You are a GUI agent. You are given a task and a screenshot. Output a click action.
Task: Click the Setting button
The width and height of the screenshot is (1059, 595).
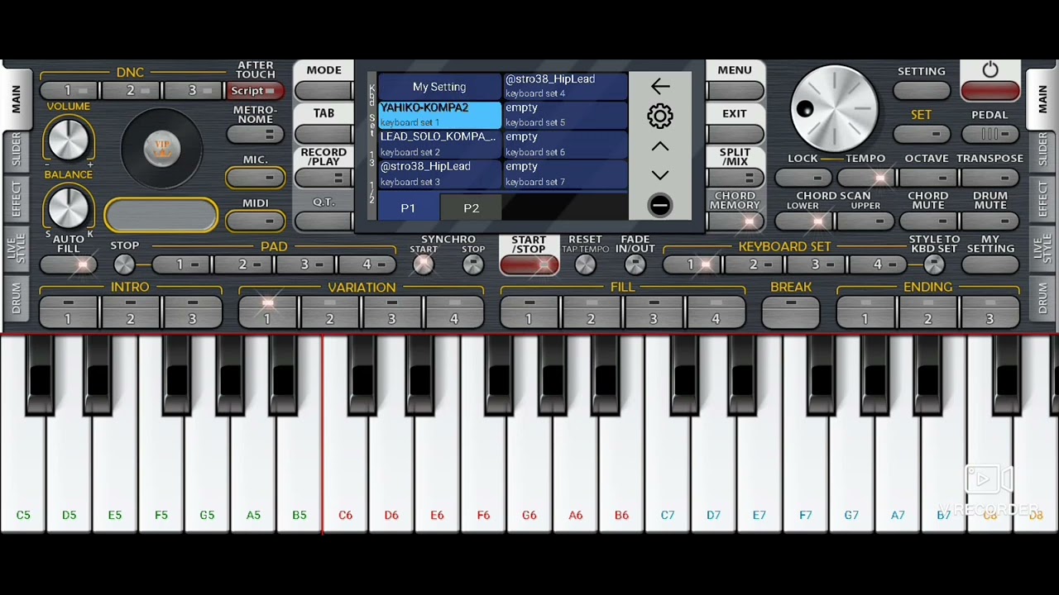point(922,91)
